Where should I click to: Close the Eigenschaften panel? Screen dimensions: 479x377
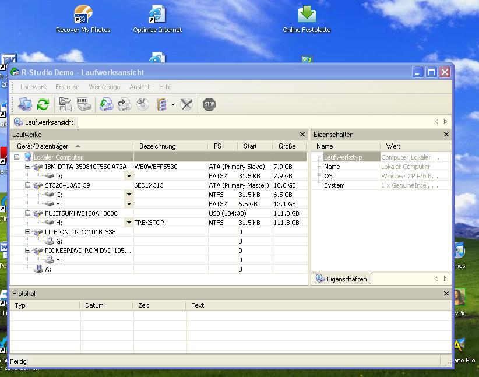[x=446, y=135]
